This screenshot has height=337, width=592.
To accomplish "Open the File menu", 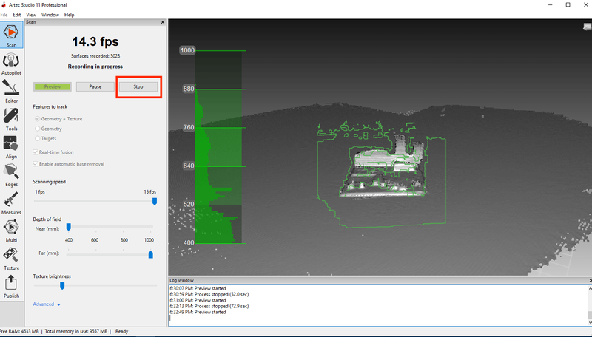I will pos(4,15).
